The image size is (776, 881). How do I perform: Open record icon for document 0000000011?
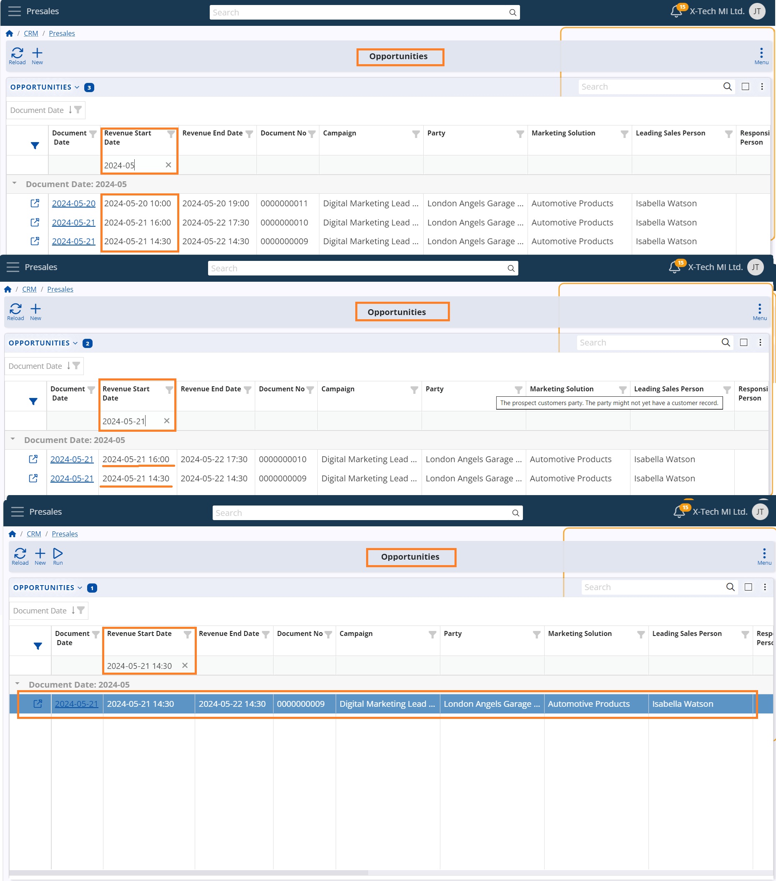pyautogui.click(x=35, y=203)
